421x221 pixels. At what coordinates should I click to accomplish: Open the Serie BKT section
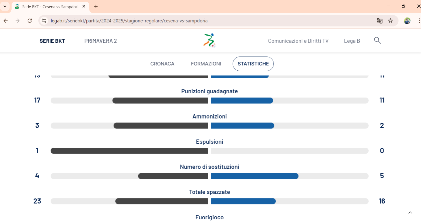(52, 41)
